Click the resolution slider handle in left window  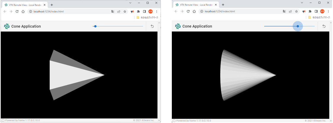coord(95,26)
